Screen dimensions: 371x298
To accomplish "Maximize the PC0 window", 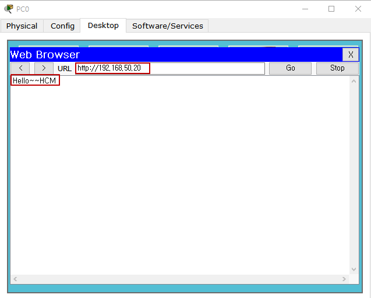I will pyautogui.click(x=331, y=9).
